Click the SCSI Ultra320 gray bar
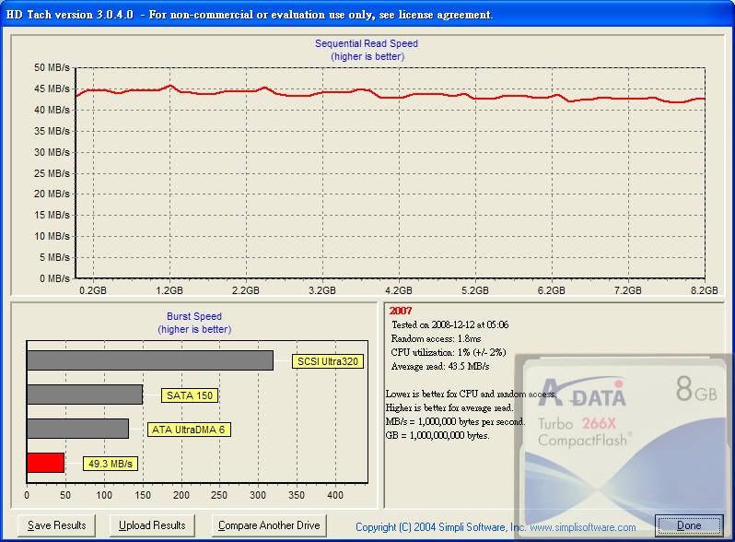The width and height of the screenshot is (735, 542). [x=150, y=360]
